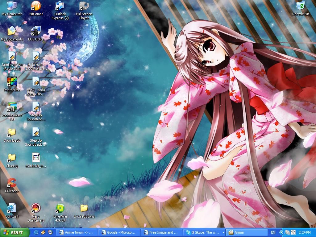Image resolution: width=316 pixels, height=237 pixels.
Task: Expand hidden system tray icons
Action: tap(282, 232)
